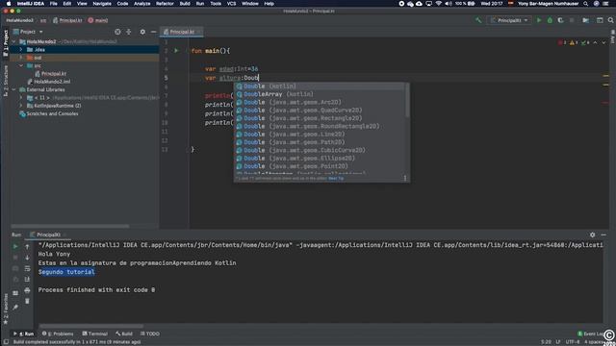Collapse the HolaMundo2 root node
The width and height of the screenshot is (616, 346).
click(x=14, y=41)
